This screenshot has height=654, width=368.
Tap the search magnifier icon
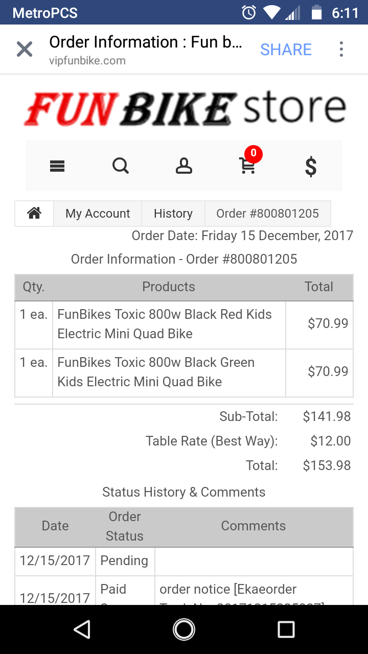[121, 166]
